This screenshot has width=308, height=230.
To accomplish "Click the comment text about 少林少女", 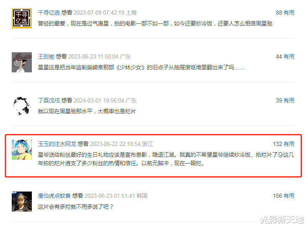I will tap(141, 68).
